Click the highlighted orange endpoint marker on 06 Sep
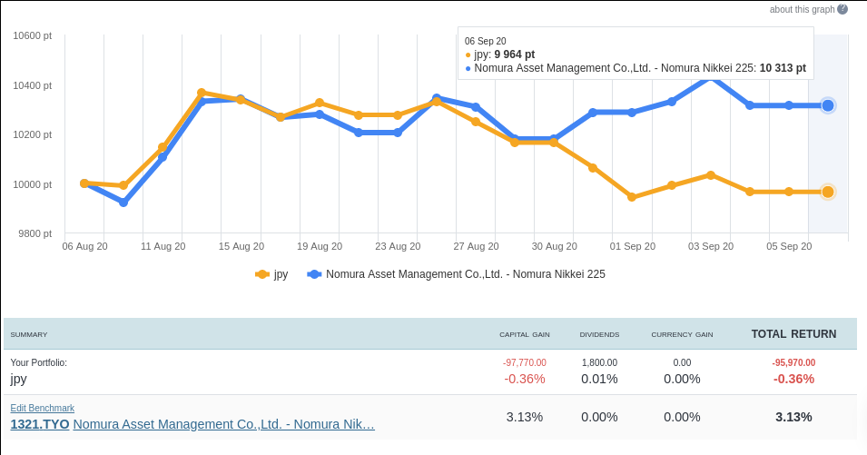The height and width of the screenshot is (455, 867). (x=827, y=192)
